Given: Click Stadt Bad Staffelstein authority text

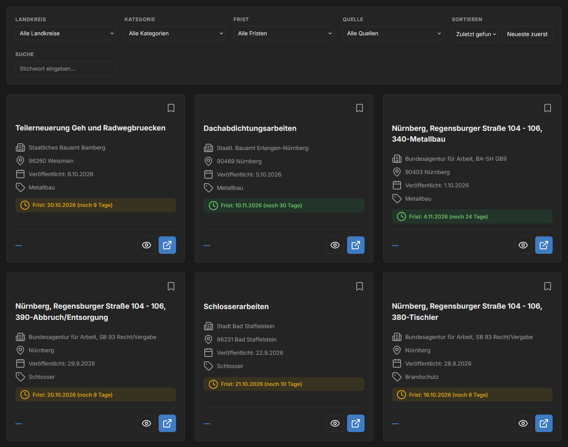Looking at the screenshot, I should [245, 326].
